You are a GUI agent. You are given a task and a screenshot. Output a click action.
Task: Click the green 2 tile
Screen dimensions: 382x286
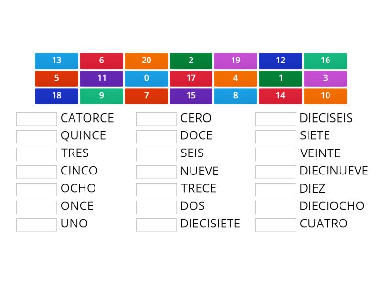(191, 61)
